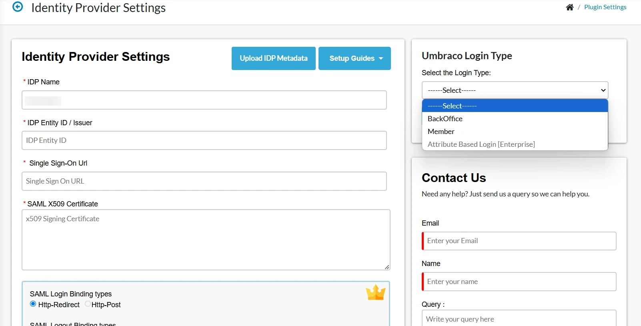The height and width of the screenshot is (326, 641).
Task: Open the Plugin Settings breadcrumb link
Action: [605, 7]
